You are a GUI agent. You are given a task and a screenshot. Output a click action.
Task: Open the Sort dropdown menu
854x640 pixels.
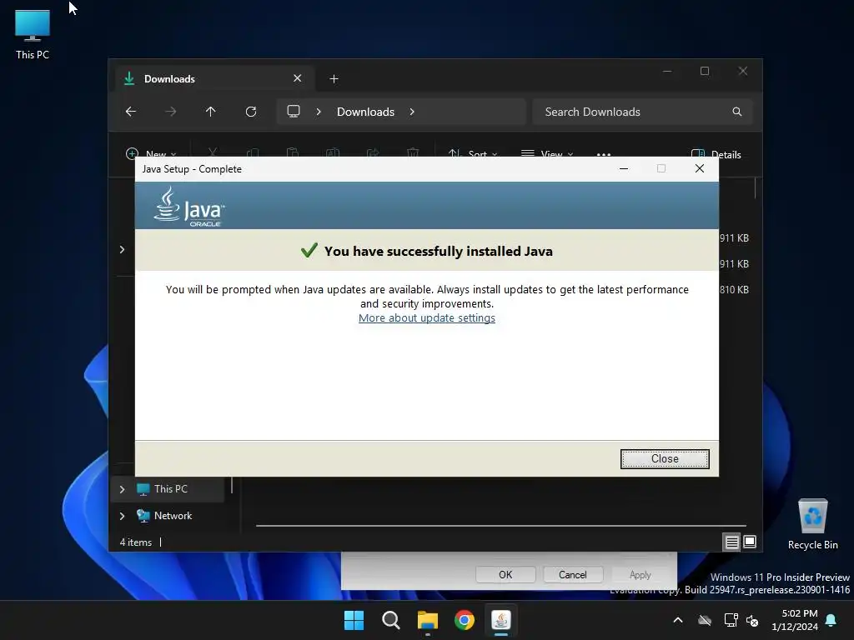(x=472, y=154)
